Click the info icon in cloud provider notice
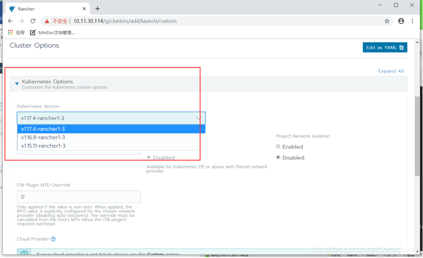The image size is (423, 258). (24, 254)
